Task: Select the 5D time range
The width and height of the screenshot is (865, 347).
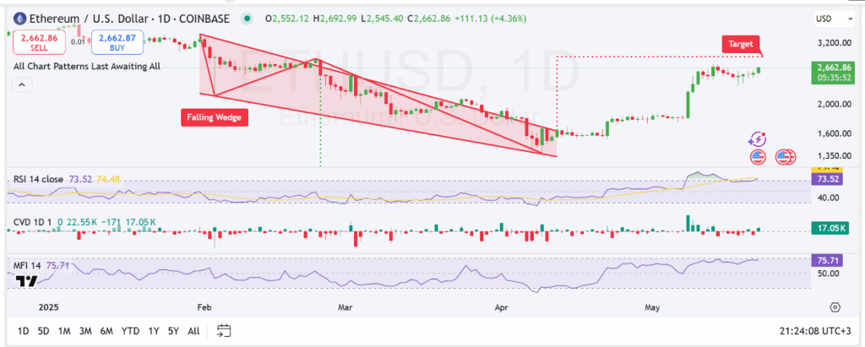Action: (x=44, y=331)
